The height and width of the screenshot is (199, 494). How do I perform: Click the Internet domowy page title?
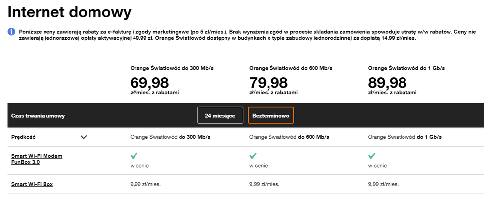pos(70,11)
